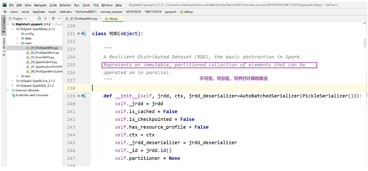This screenshot has height=171, width=368.
Task: Expand the PySpark-SparkCore_3.1.2 module
Action: pyautogui.click(x=13, y=81)
